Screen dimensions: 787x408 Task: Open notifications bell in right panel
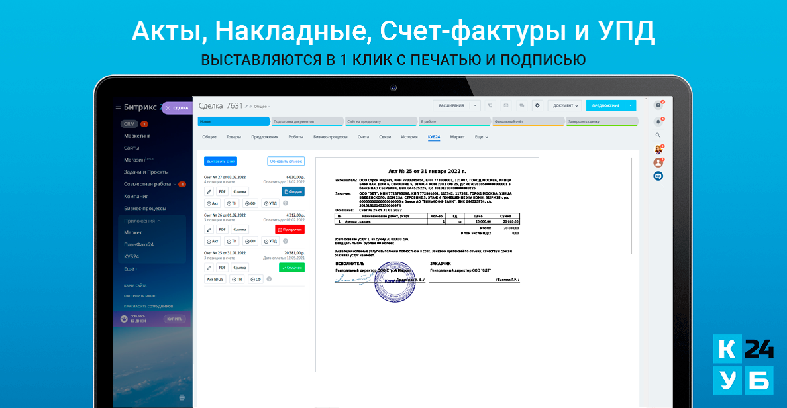pyautogui.click(x=658, y=121)
